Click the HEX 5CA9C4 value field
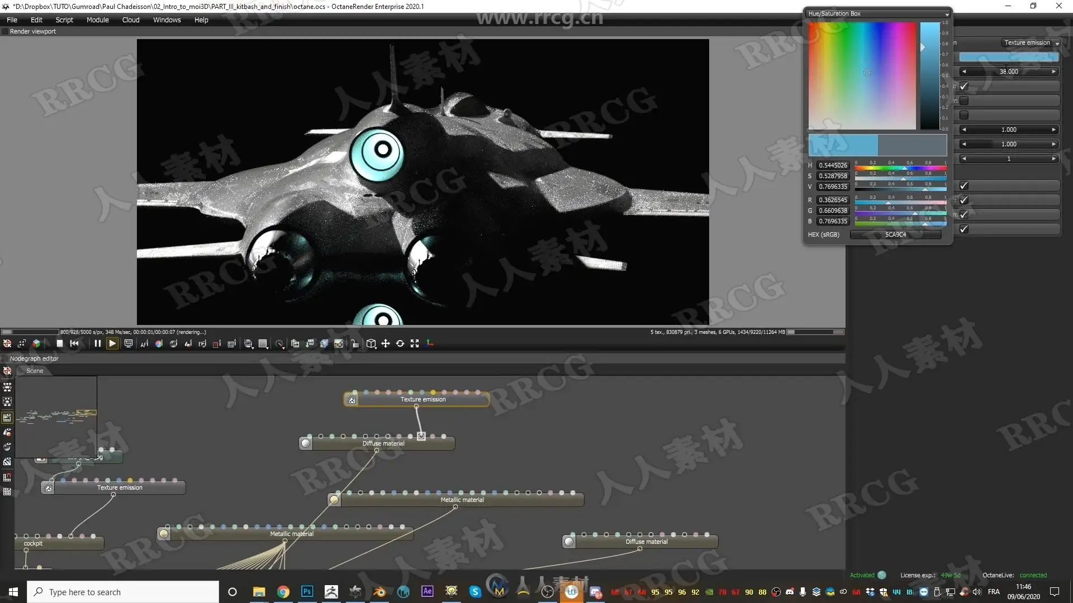Viewport: 1073px width, 603px height. 895,234
